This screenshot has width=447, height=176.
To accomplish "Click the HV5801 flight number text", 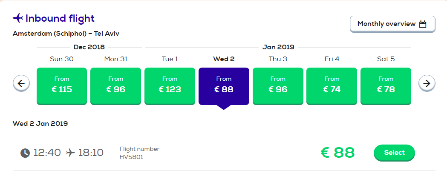I will coord(131,157).
